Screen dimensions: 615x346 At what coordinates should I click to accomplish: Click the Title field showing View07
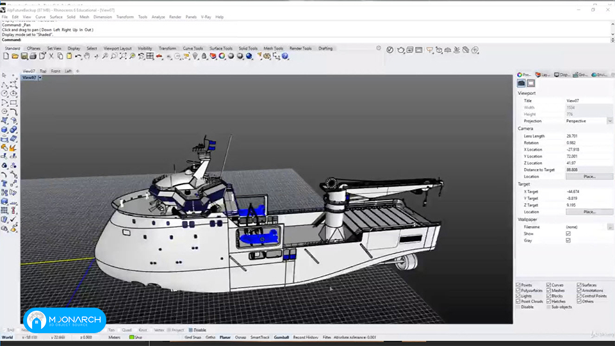tap(588, 101)
